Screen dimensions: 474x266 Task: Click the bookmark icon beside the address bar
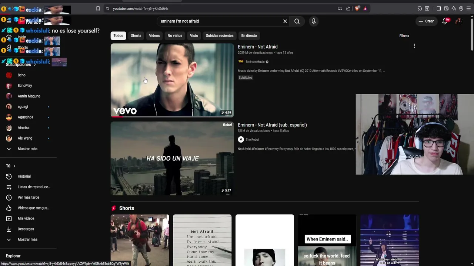point(98,8)
